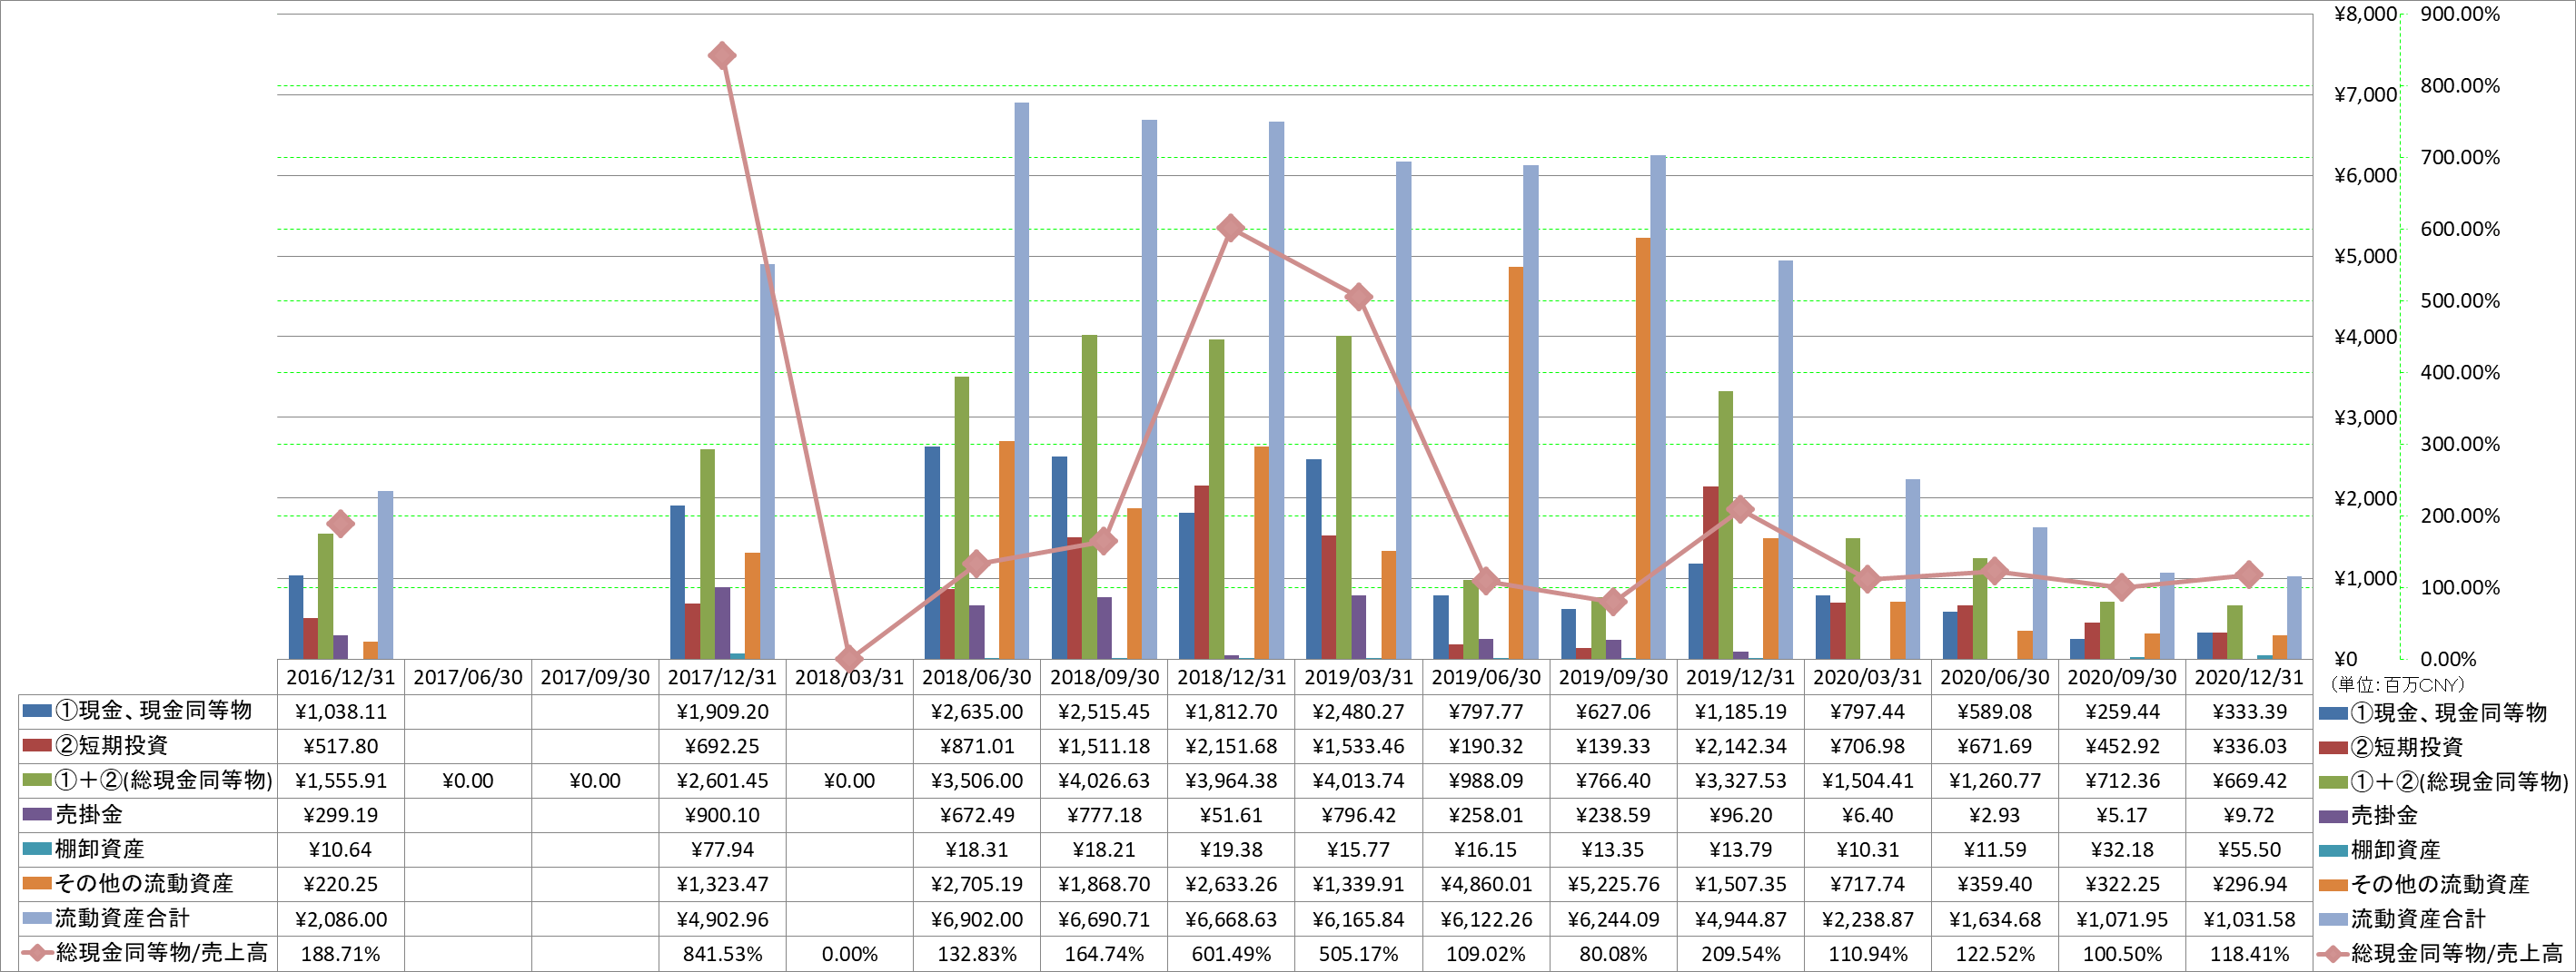Click cell value 601.49%
Image resolution: width=2576 pixels, height=972 pixels.
(1231, 954)
